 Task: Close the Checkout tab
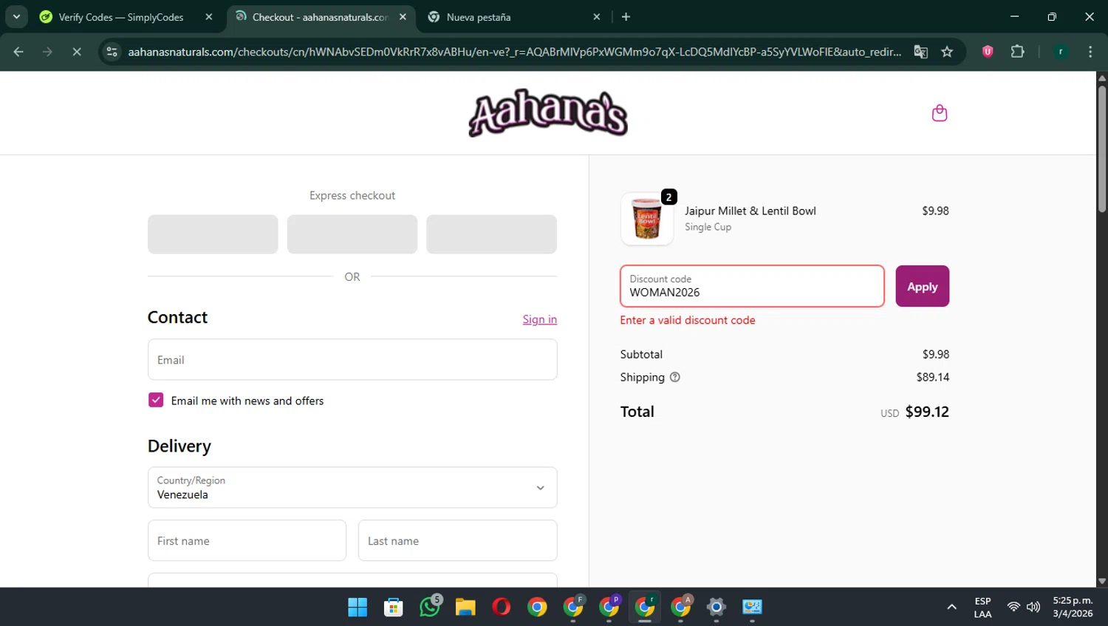[x=403, y=17]
